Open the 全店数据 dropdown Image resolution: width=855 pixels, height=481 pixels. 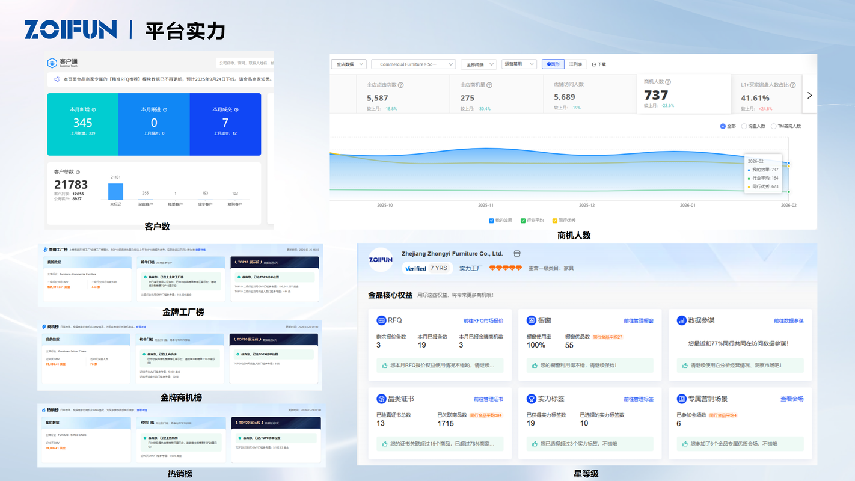349,64
